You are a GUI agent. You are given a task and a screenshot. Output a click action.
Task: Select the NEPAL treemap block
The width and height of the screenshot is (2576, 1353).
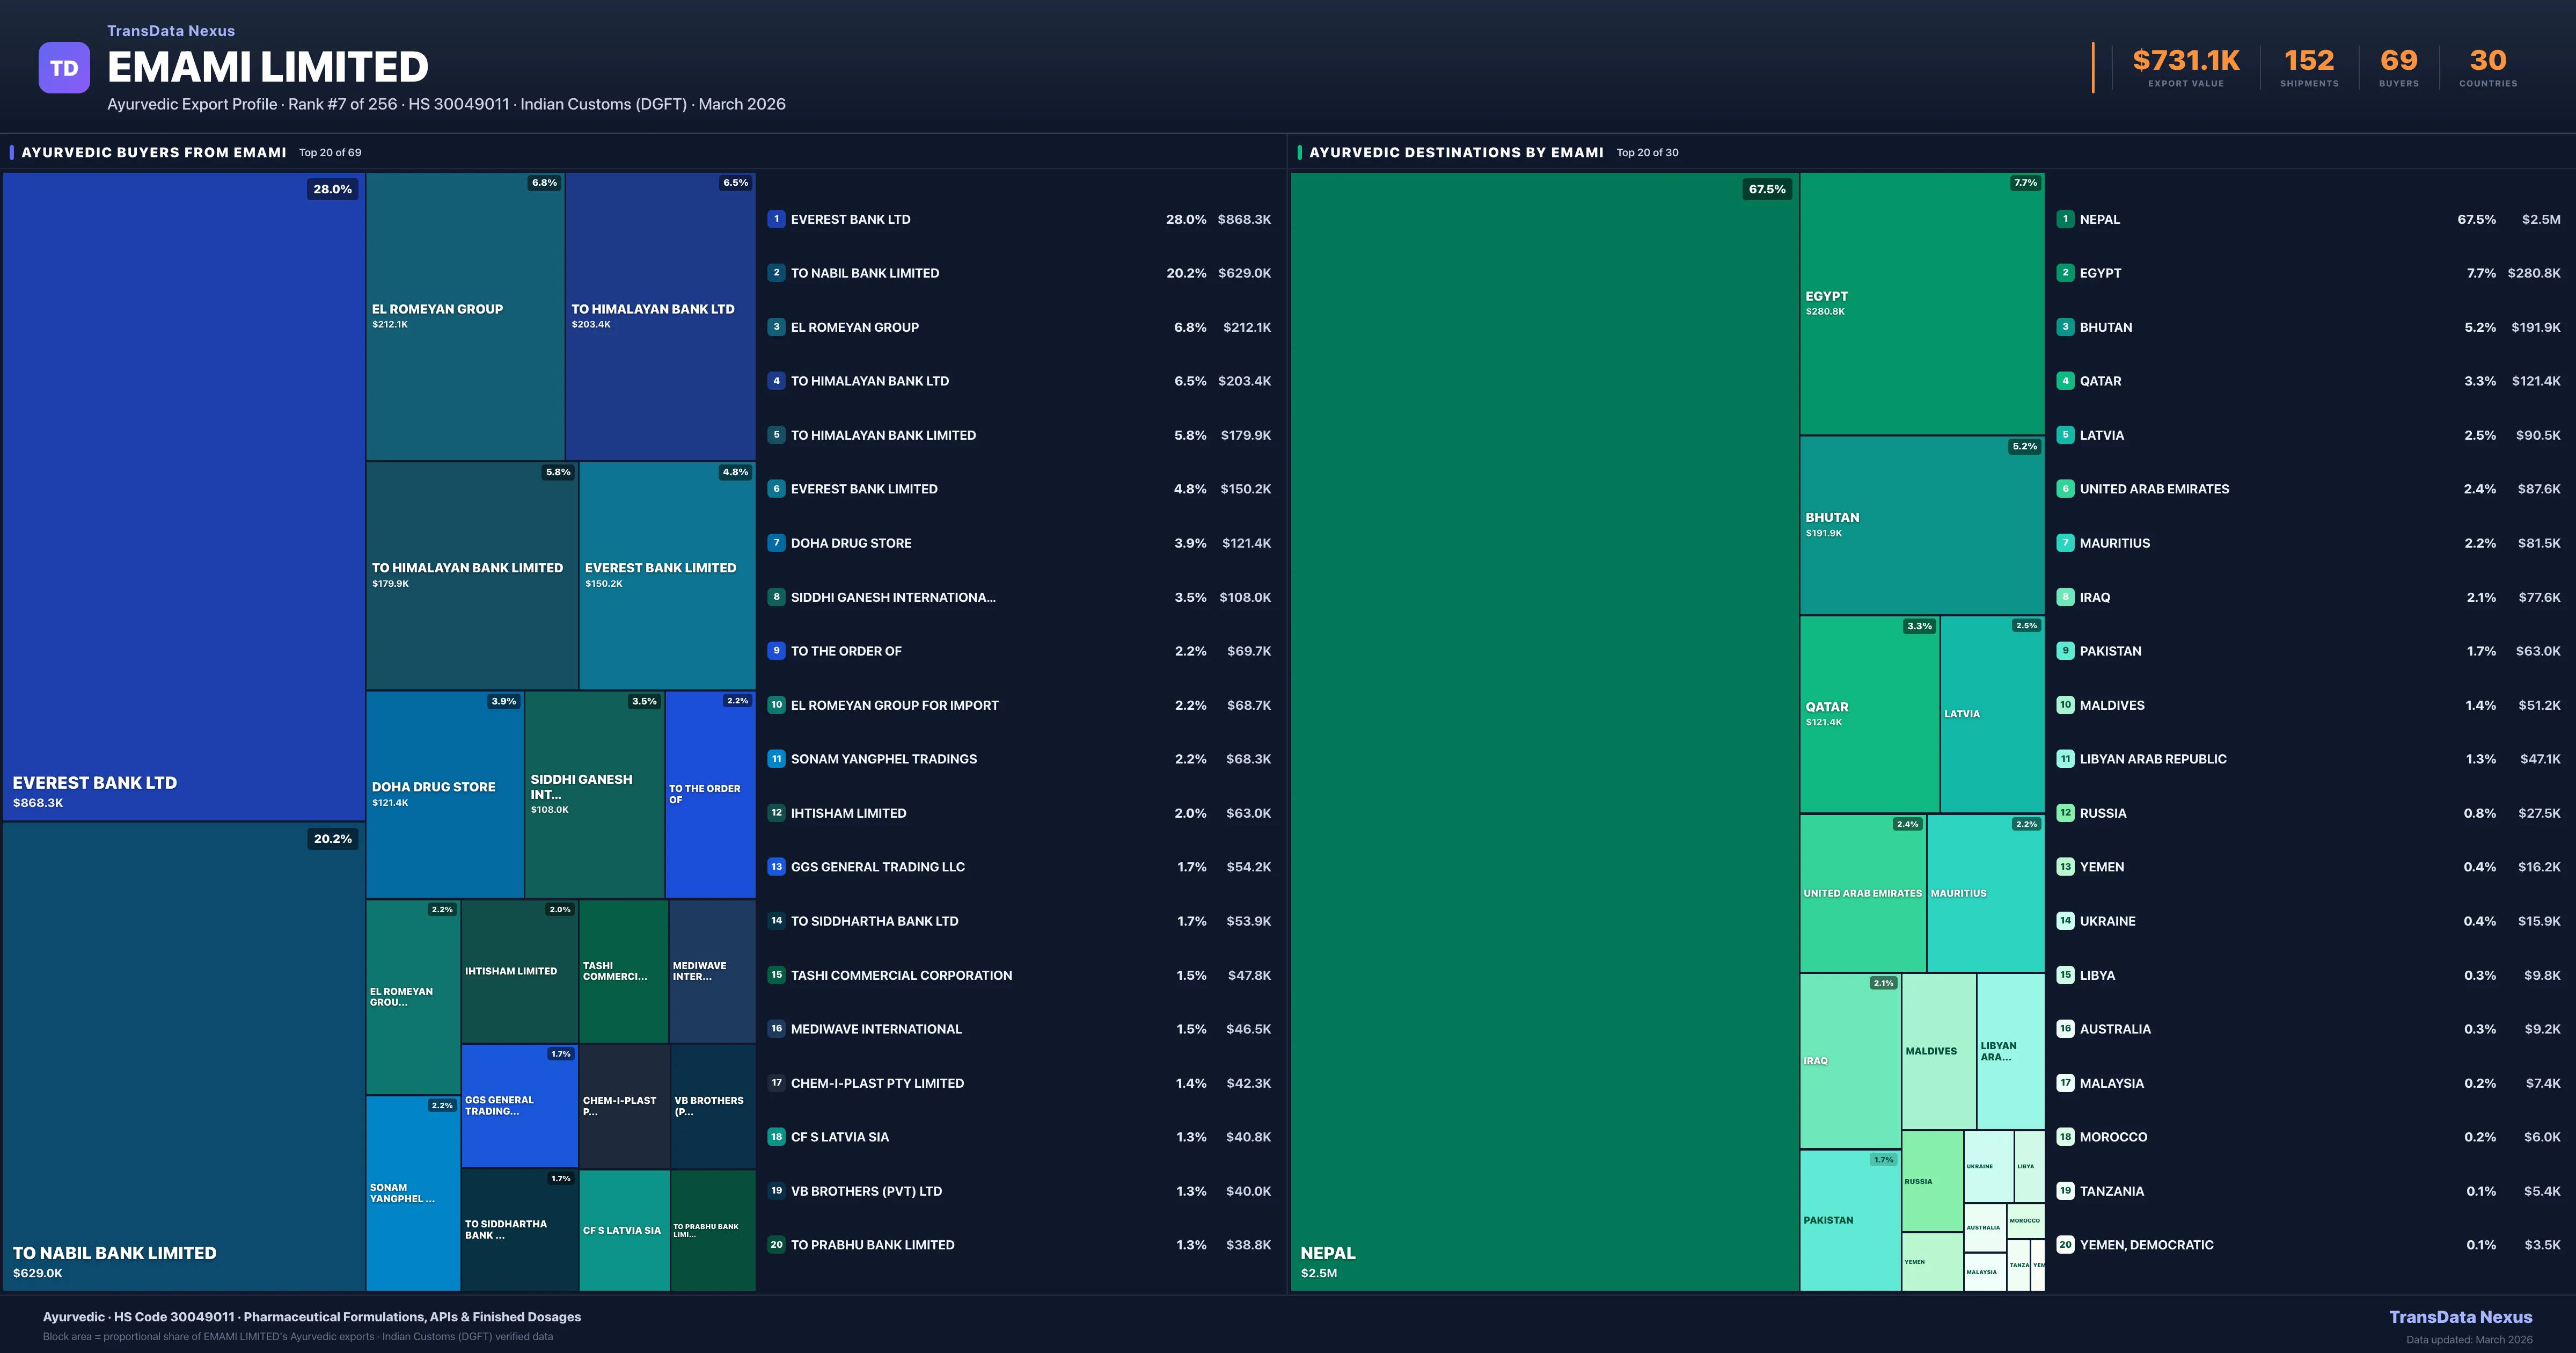tap(1544, 731)
